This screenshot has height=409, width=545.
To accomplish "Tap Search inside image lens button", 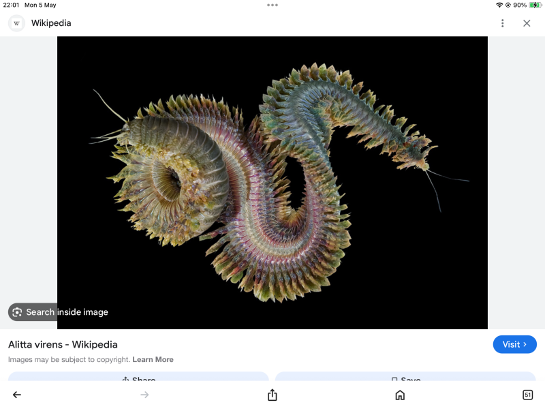I will click(60, 312).
